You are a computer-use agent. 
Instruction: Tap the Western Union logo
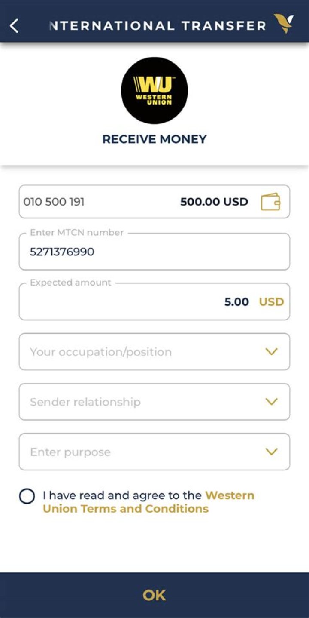click(x=154, y=90)
